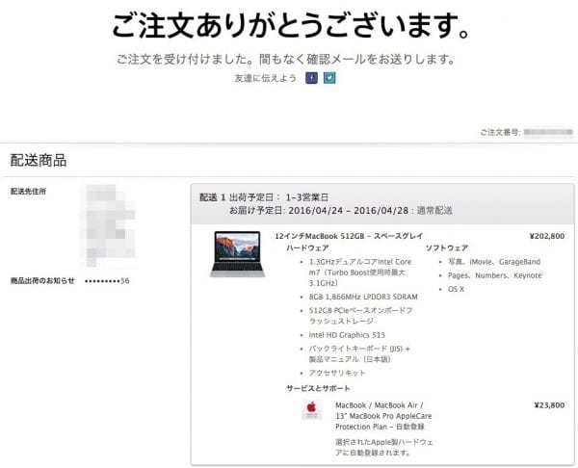Image resolution: width=578 pixels, height=468 pixels.
Task: Click the masked phone number ending in 56
Action: [107, 281]
